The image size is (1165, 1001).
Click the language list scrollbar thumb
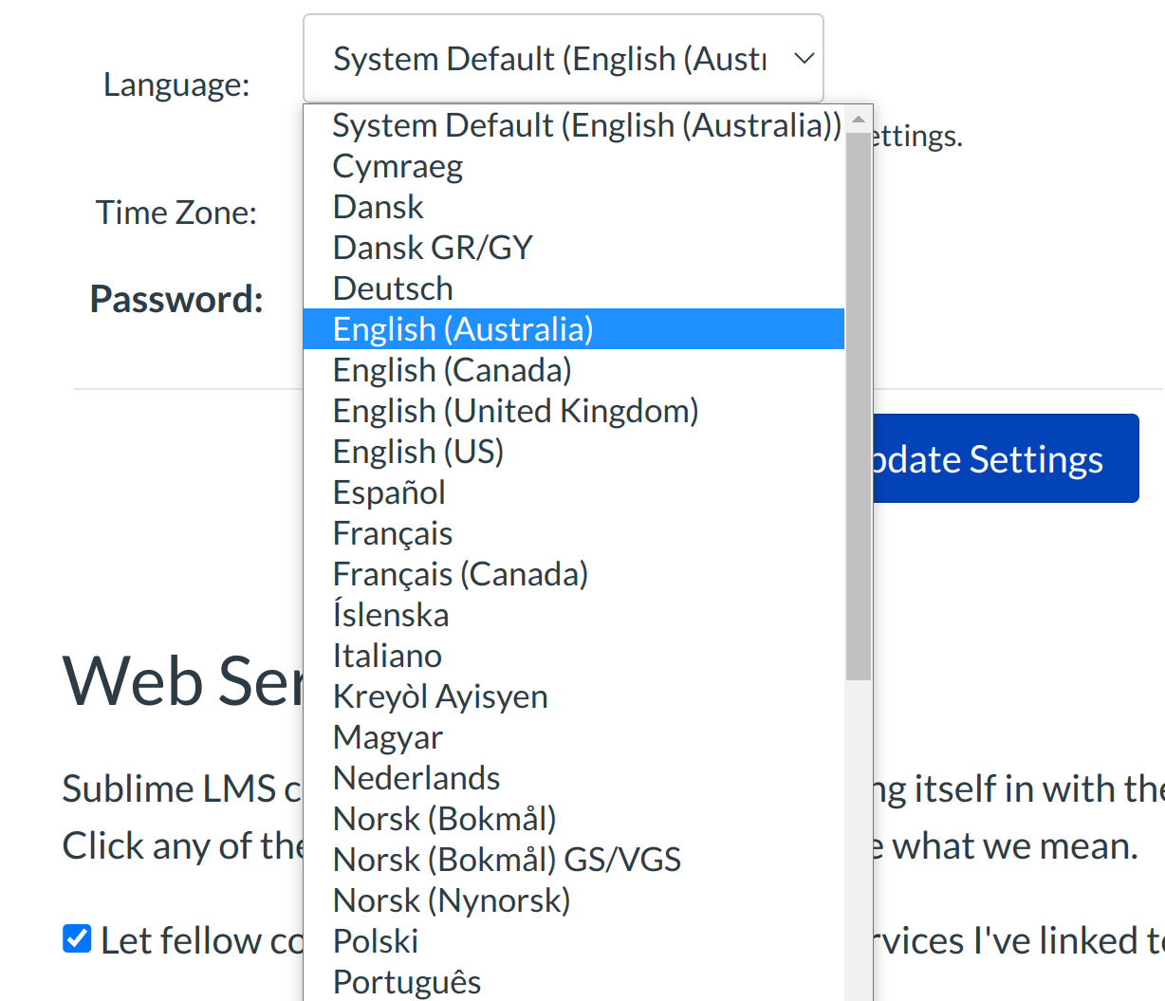tap(858, 408)
